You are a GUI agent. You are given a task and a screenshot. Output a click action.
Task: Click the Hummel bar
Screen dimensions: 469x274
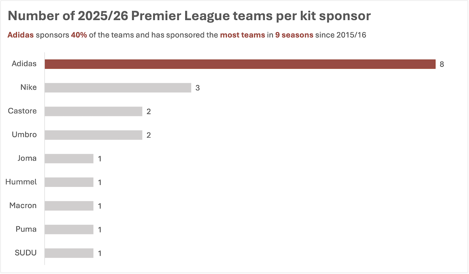(69, 182)
